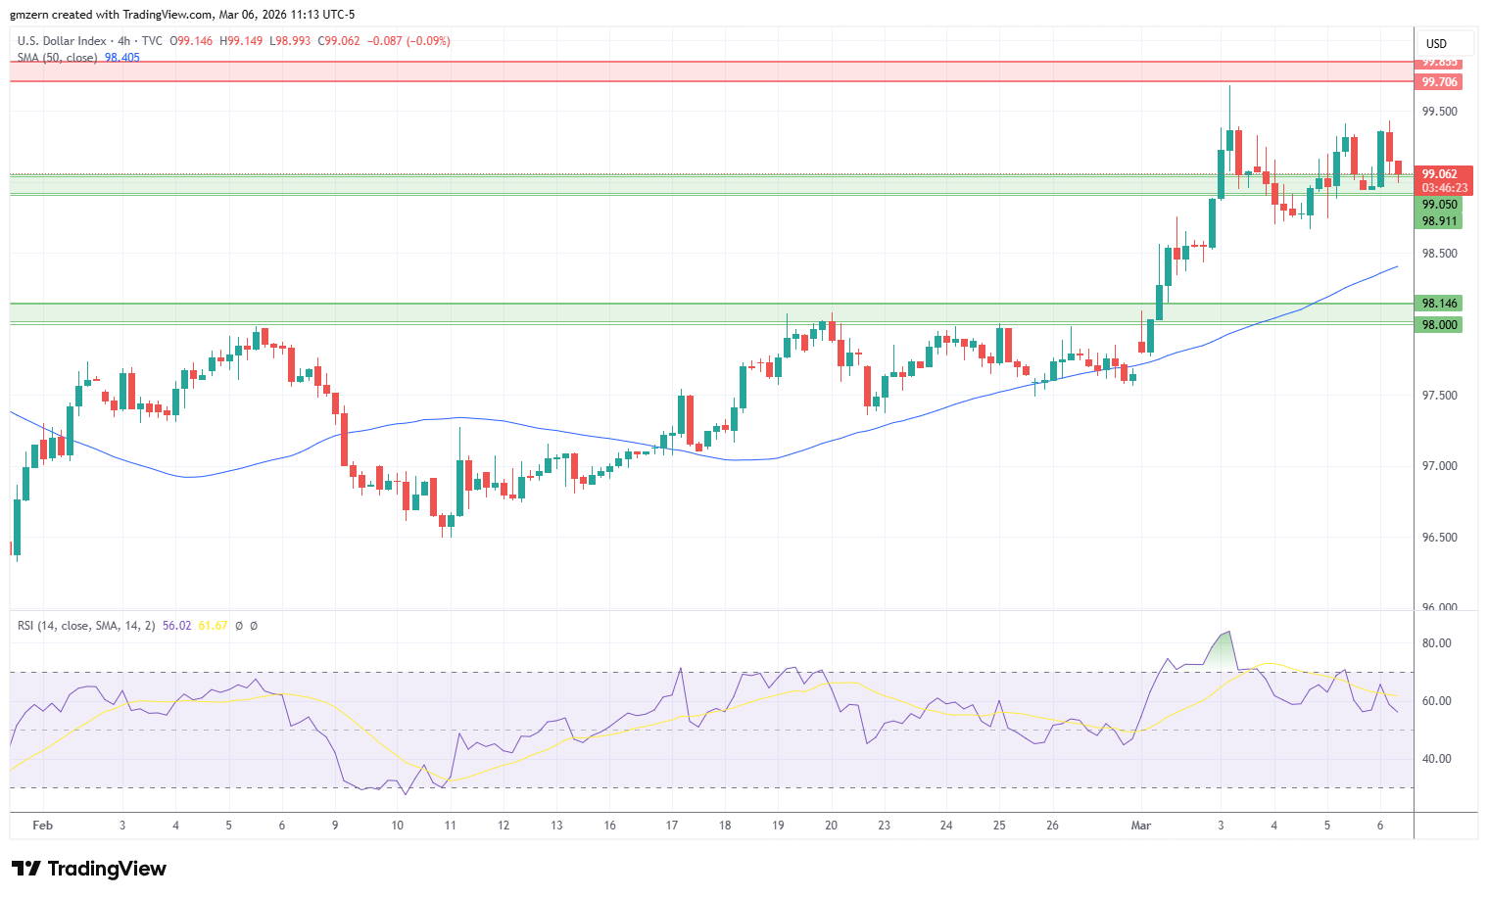Click date 17 on the time axis
This screenshot has width=1488, height=898.
point(672,826)
